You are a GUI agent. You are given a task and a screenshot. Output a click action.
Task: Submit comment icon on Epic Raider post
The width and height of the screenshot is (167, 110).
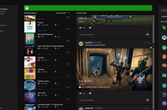[x=148, y=100]
